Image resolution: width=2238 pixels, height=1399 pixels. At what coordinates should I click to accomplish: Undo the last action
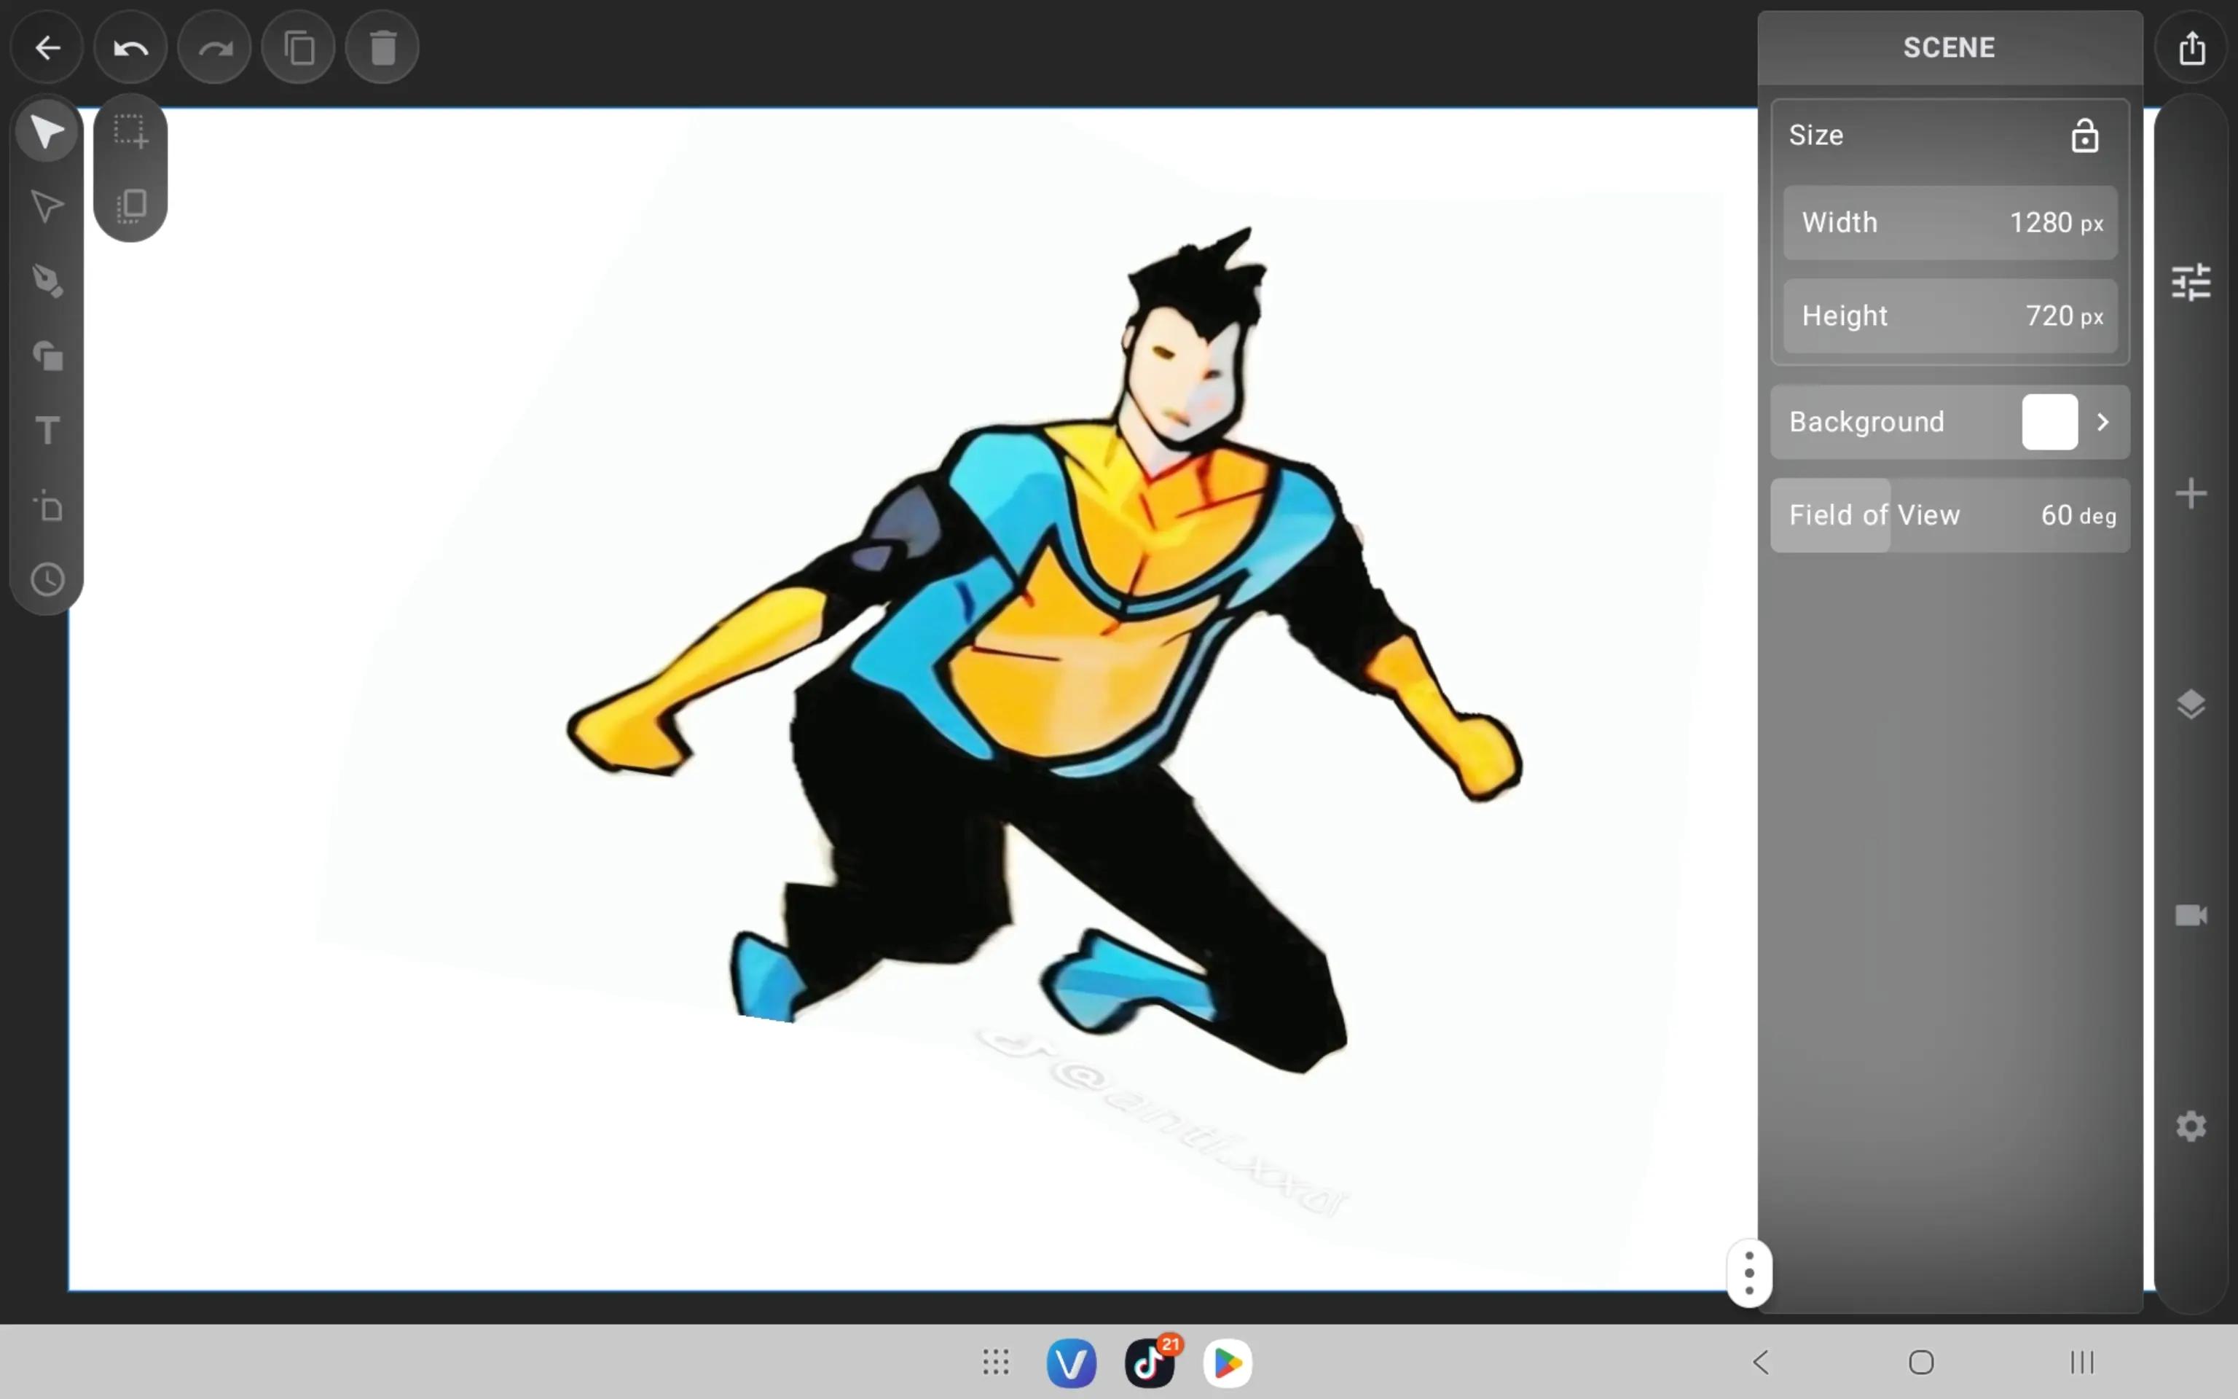click(130, 47)
